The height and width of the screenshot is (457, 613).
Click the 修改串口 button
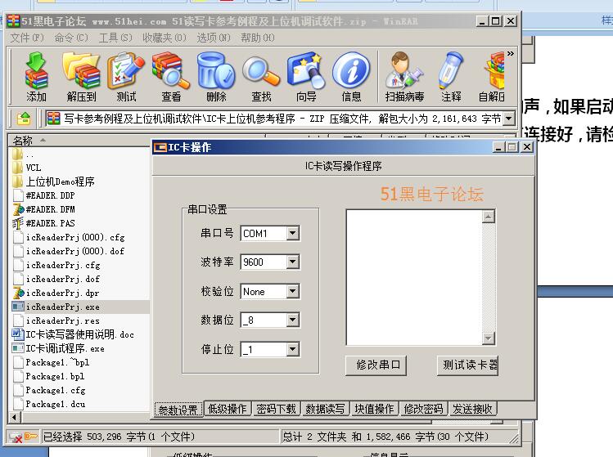(376, 365)
